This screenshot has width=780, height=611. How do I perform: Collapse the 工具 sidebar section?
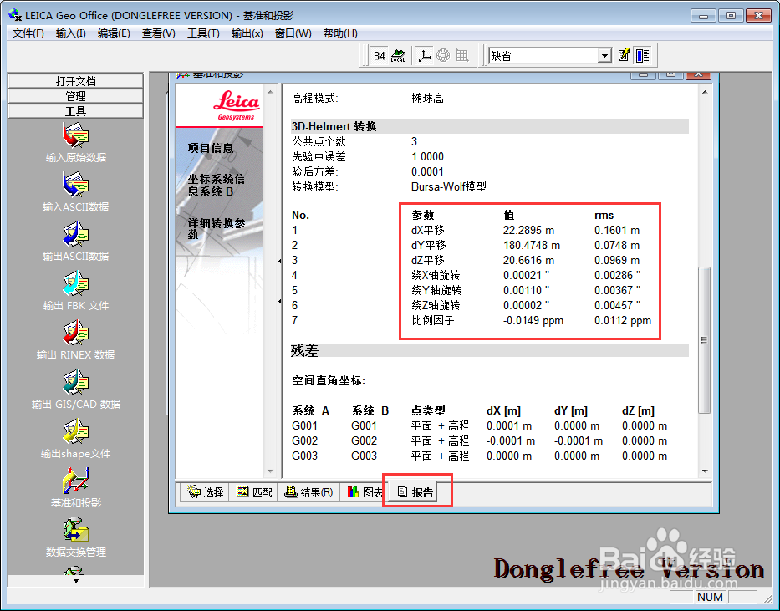click(75, 111)
